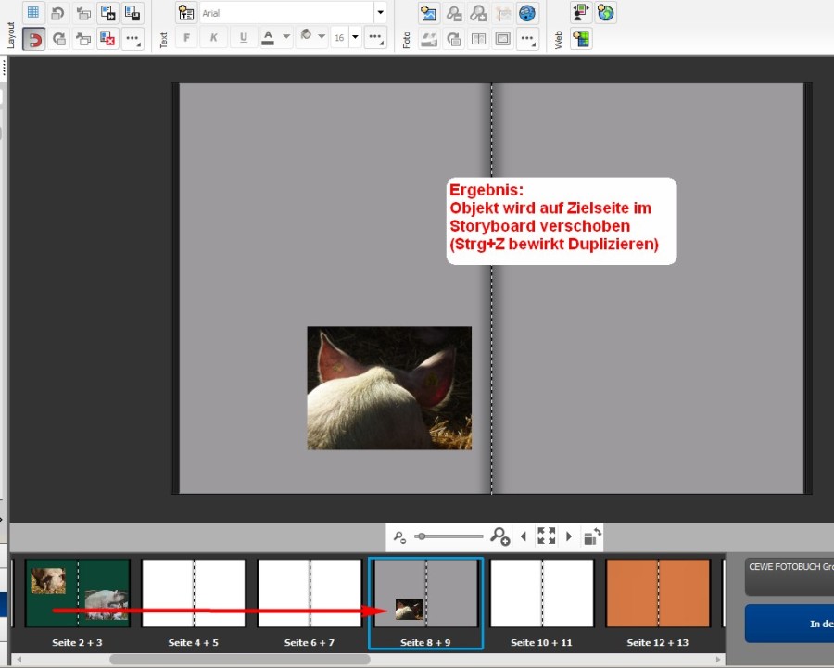Click the bold F formatting button

[186, 38]
